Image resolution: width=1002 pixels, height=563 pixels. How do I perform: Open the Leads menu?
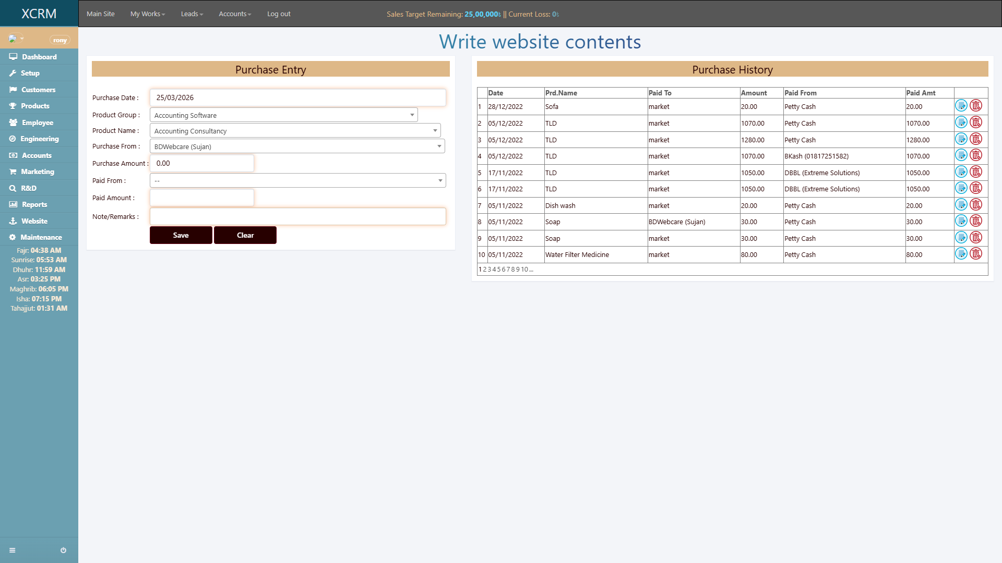point(191,14)
